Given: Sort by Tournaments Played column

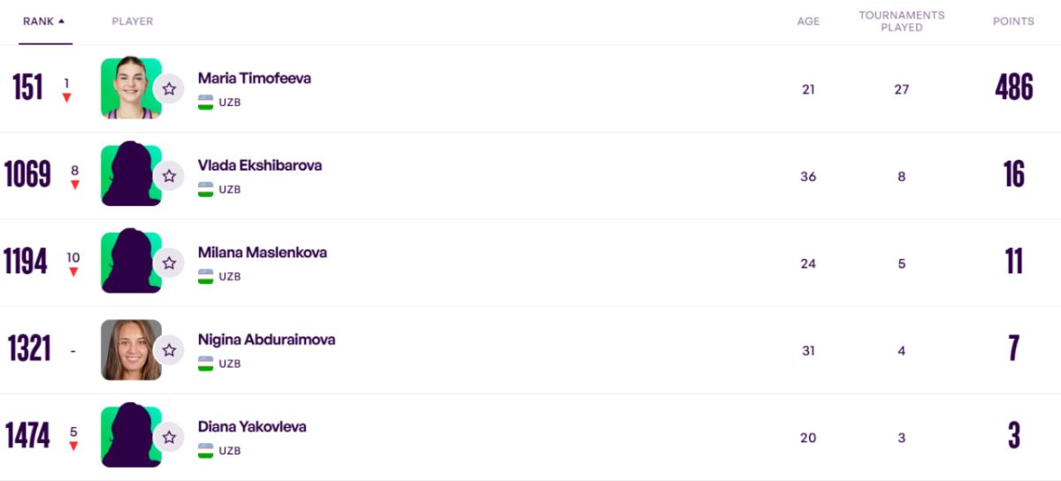Looking at the screenshot, I should click(x=901, y=21).
